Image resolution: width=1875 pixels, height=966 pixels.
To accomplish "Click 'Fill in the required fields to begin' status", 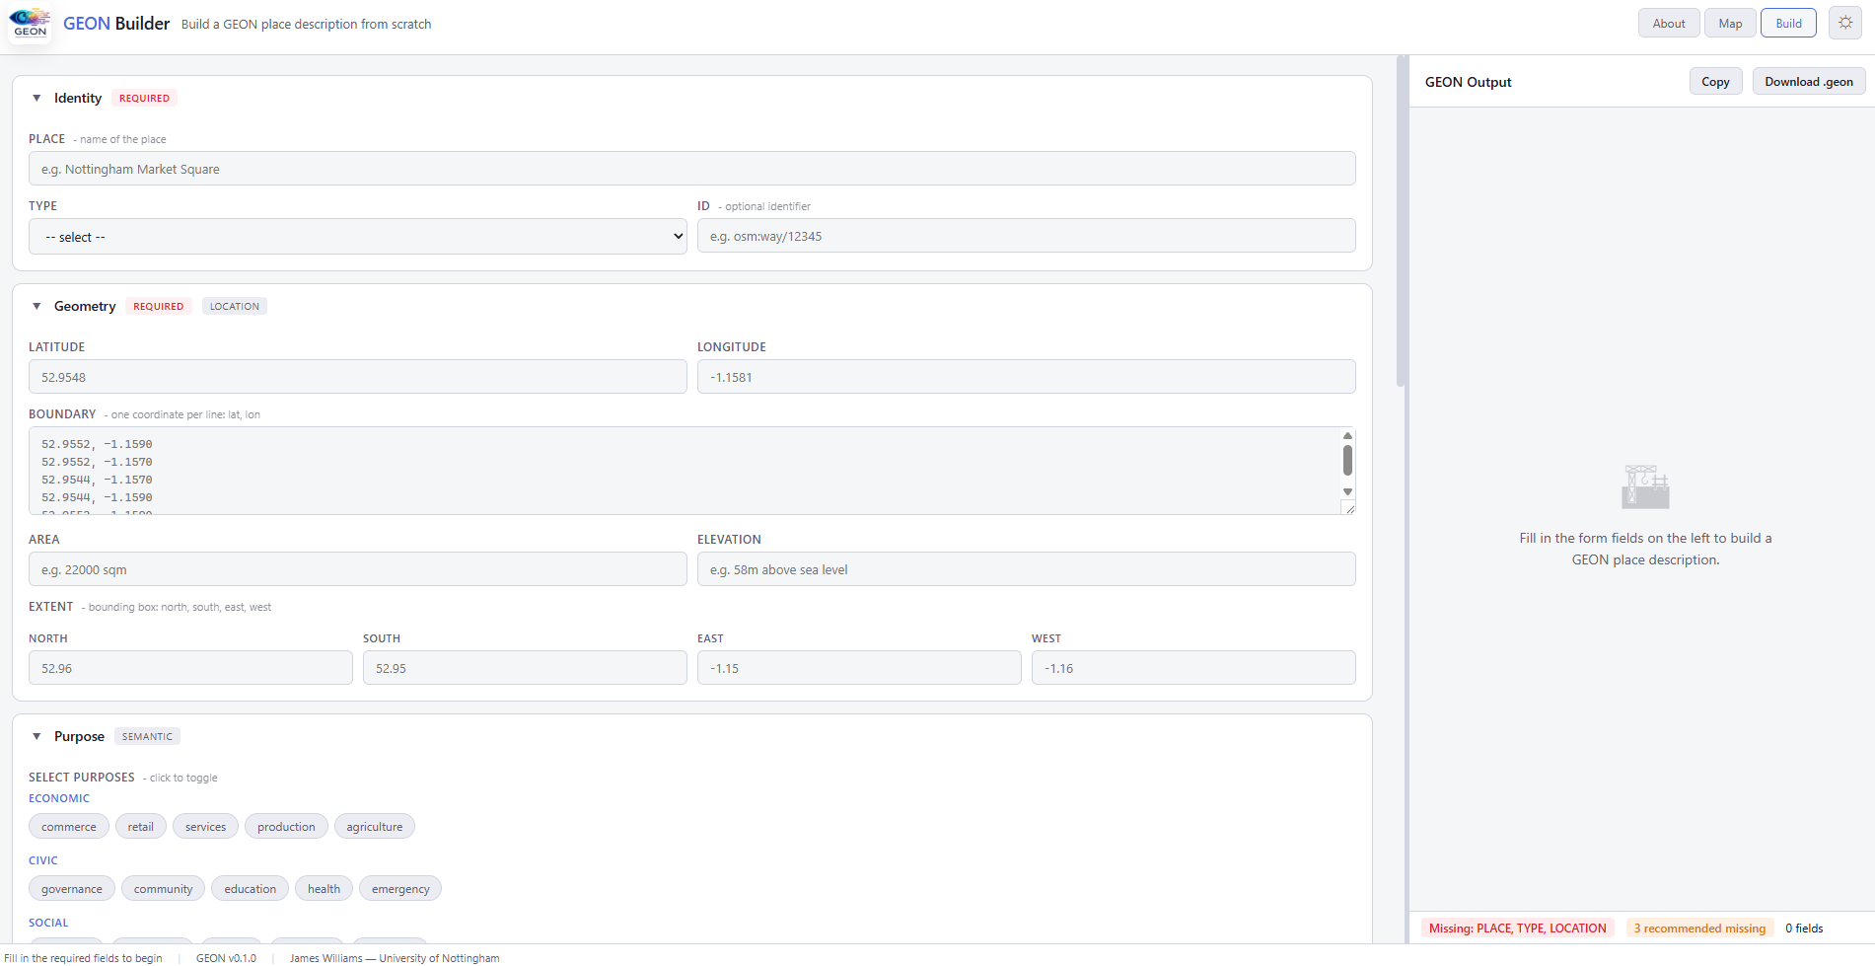I will click(x=84, y=958).
